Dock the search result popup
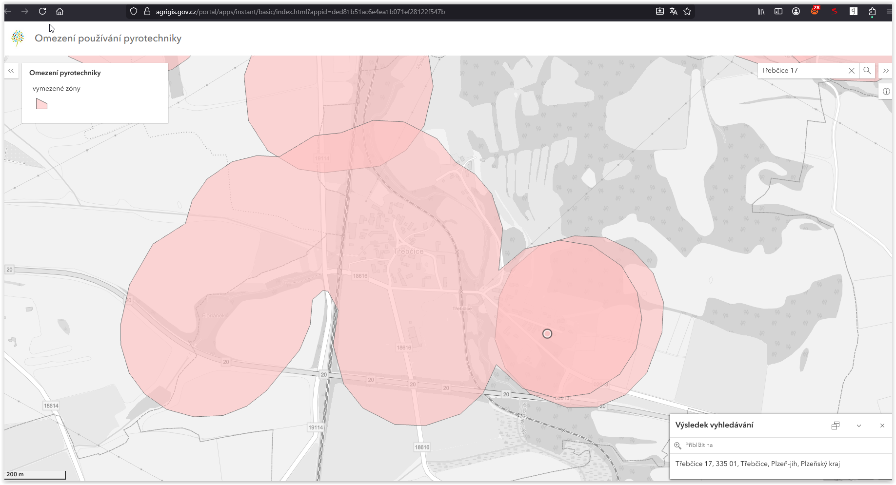Image resolution: width=896 pixels, height=485 pixels. 836,426
